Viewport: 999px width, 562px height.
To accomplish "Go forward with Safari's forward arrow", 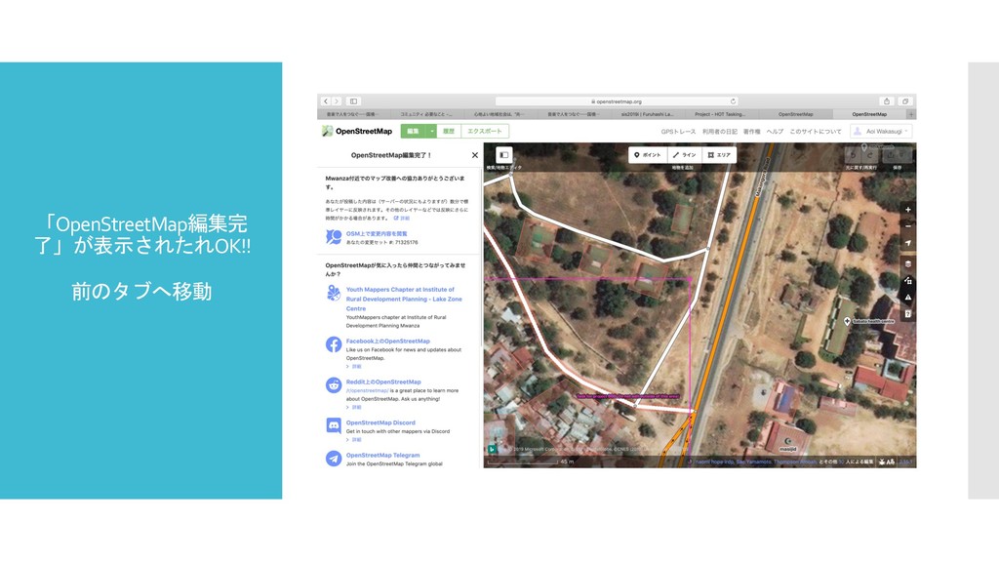I will [x=337, y=101].
